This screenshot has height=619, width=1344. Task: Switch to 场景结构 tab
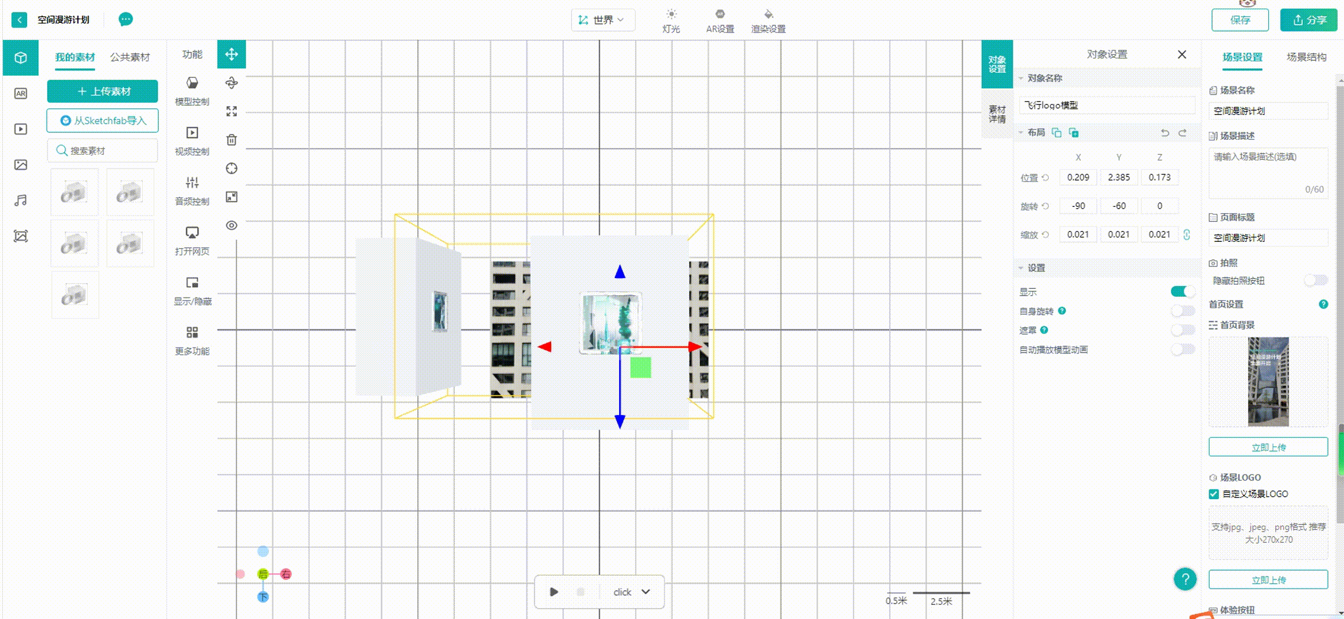tap(1306, 57)
